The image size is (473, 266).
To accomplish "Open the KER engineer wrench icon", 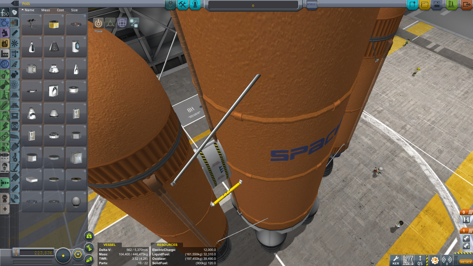I will (396, 260).
